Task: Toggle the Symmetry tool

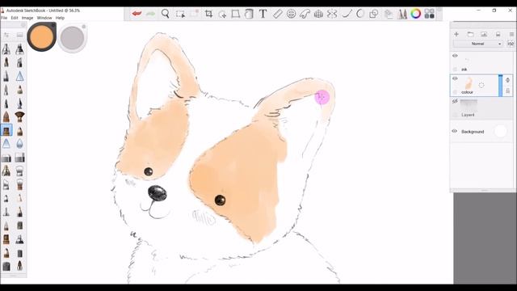Action: pyautogui.click(x=332, y=14)
